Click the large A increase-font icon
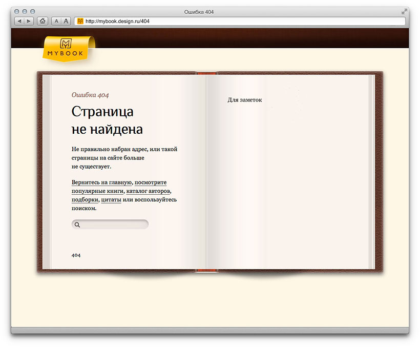The width and height of the screenshot is (420, 347). (66, 21)
